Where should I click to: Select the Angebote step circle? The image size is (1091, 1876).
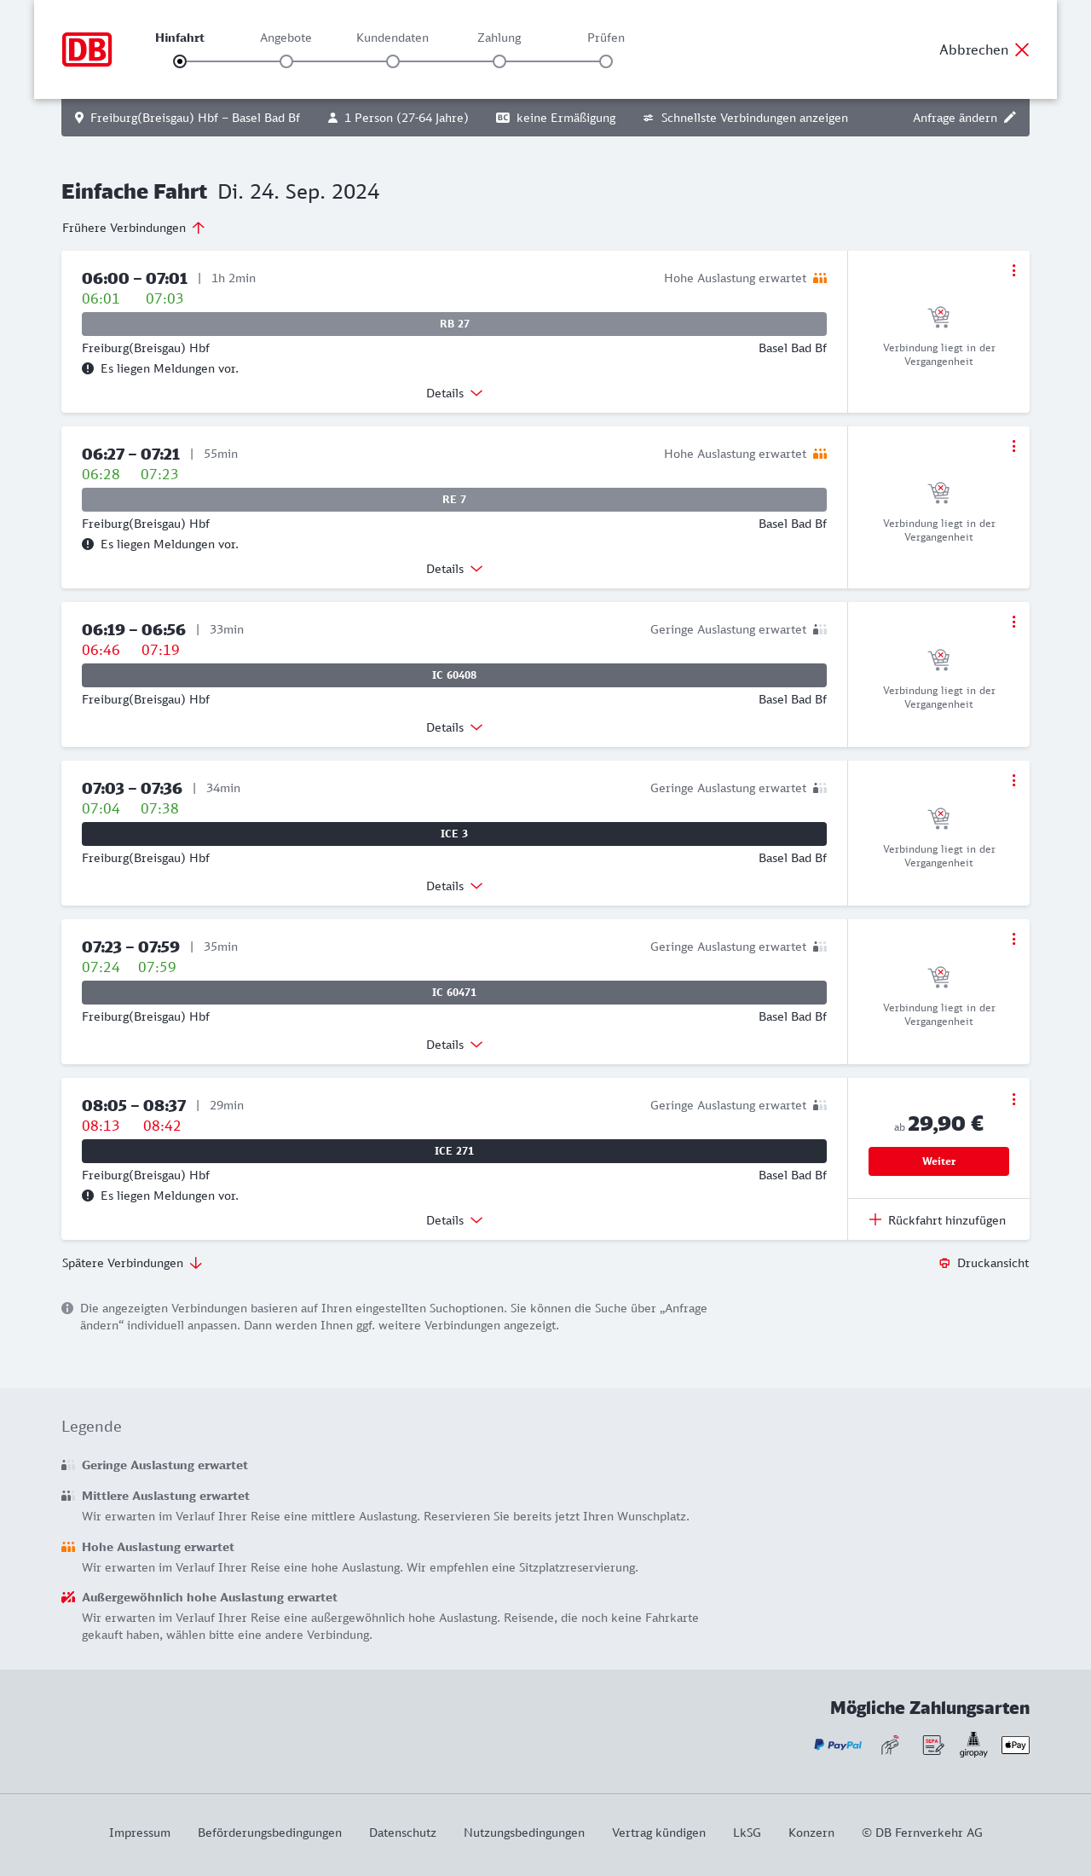coord(286,61)
